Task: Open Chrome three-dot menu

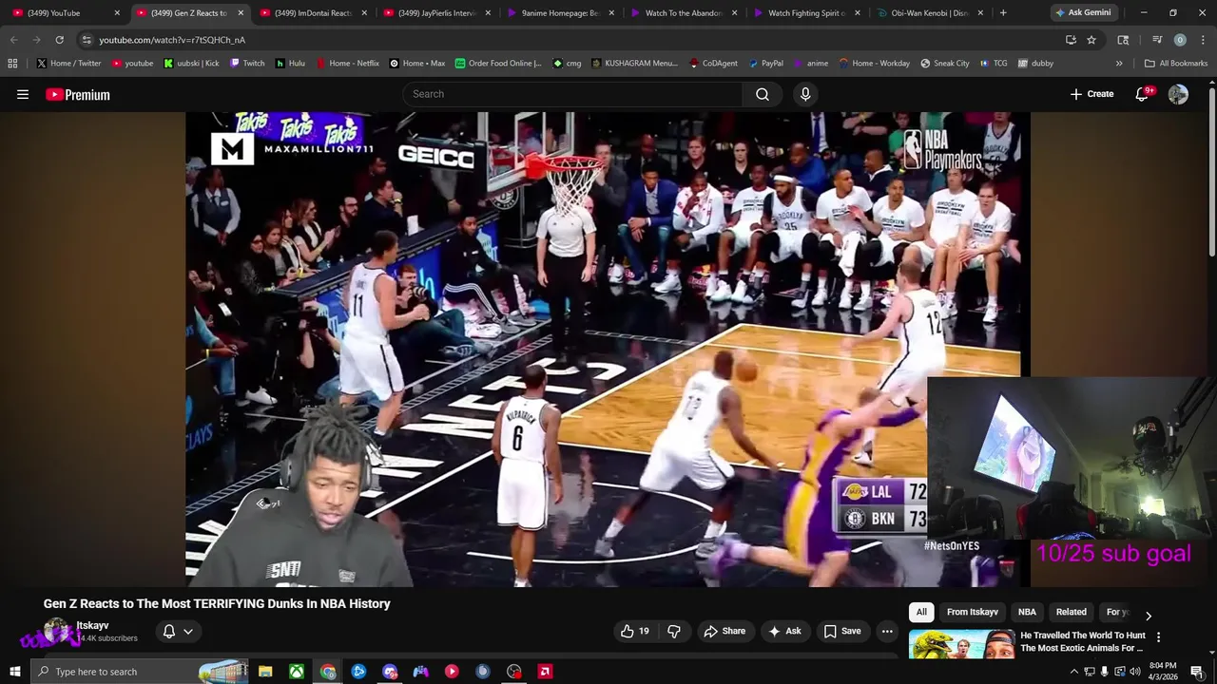Action: (1203, 40)
